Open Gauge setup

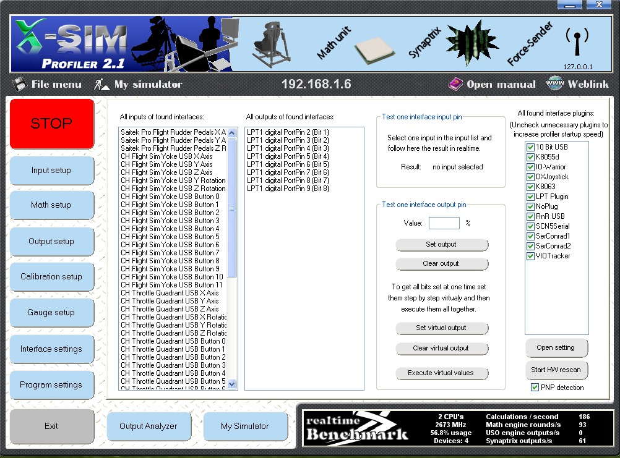point(51,312)
